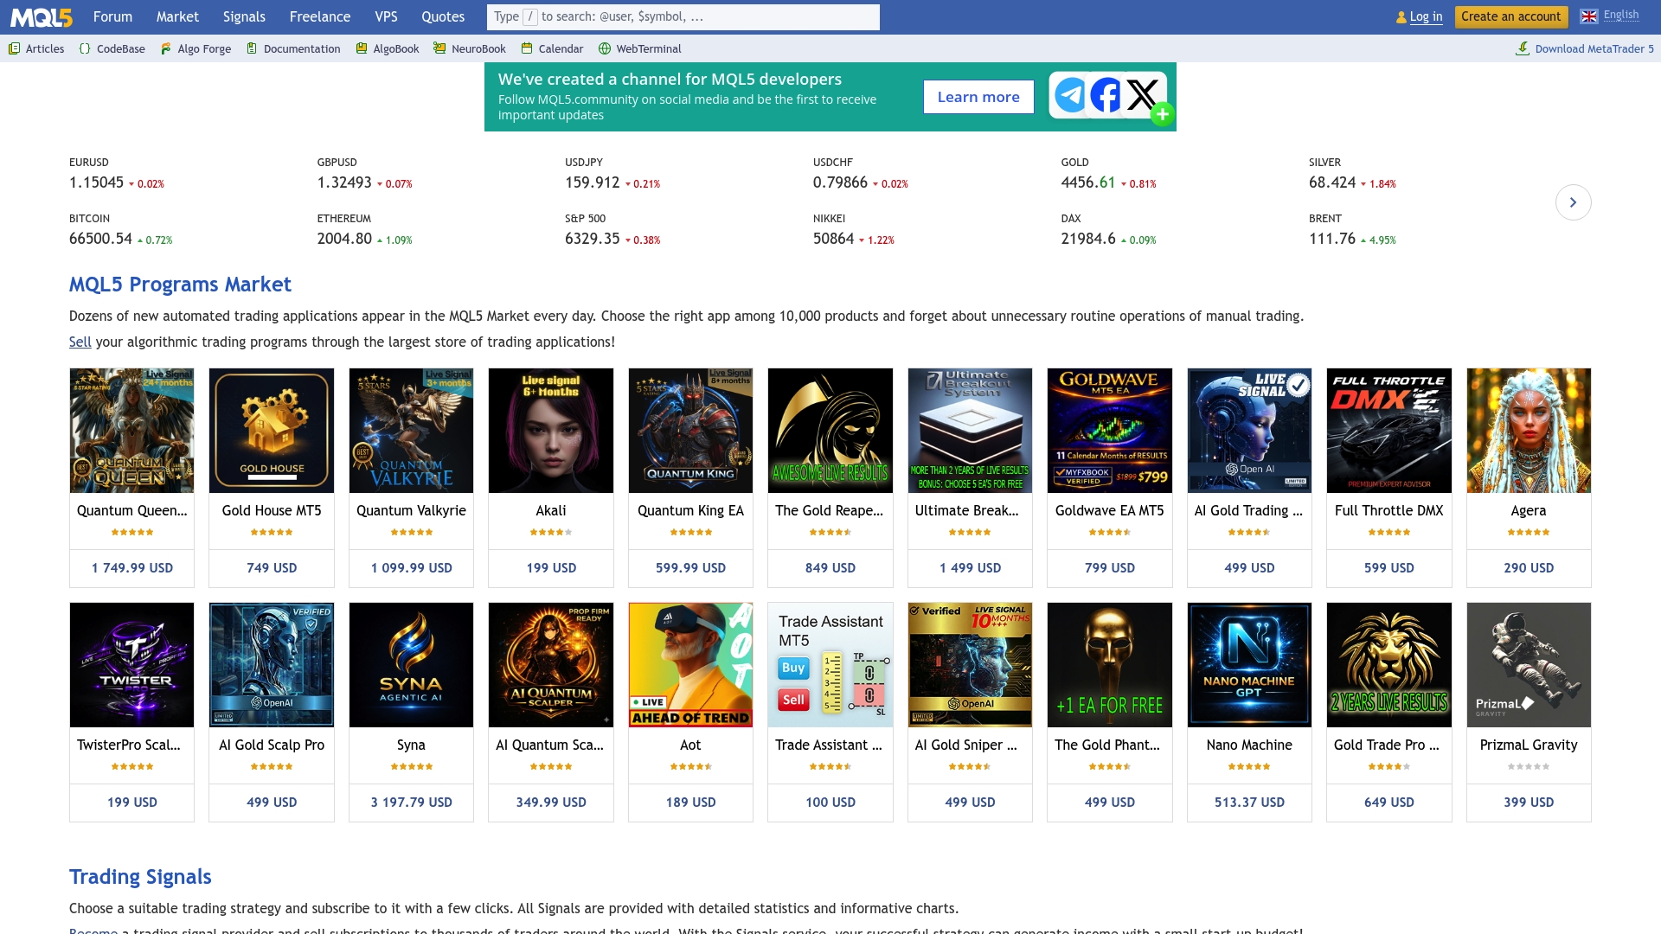Screen dimensions: 1661x934
Task: Click the Algo Forge icon
Action: tap(165, 48)
